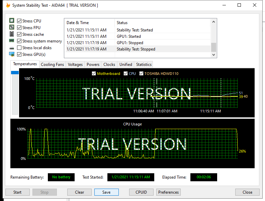This screenshot has height=201, width=265.
Task: Select the 'GPU1: Stopped' log row
Action: click(x=138, y=43)
